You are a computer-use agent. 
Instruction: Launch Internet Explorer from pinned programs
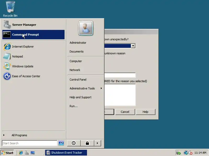click(x=33, y=47)
